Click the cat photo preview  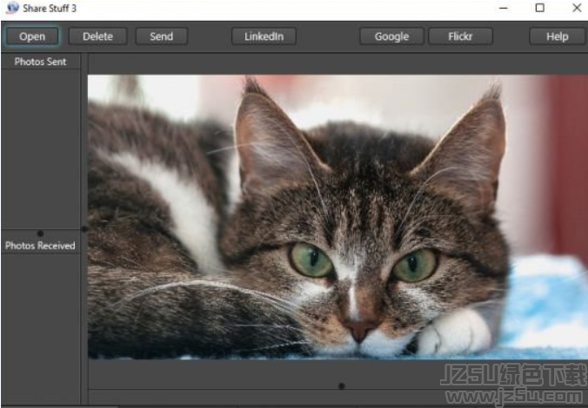(x=337, y=217)
